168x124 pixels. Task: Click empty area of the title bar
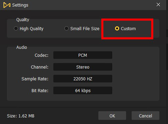(x=91, y=5)
